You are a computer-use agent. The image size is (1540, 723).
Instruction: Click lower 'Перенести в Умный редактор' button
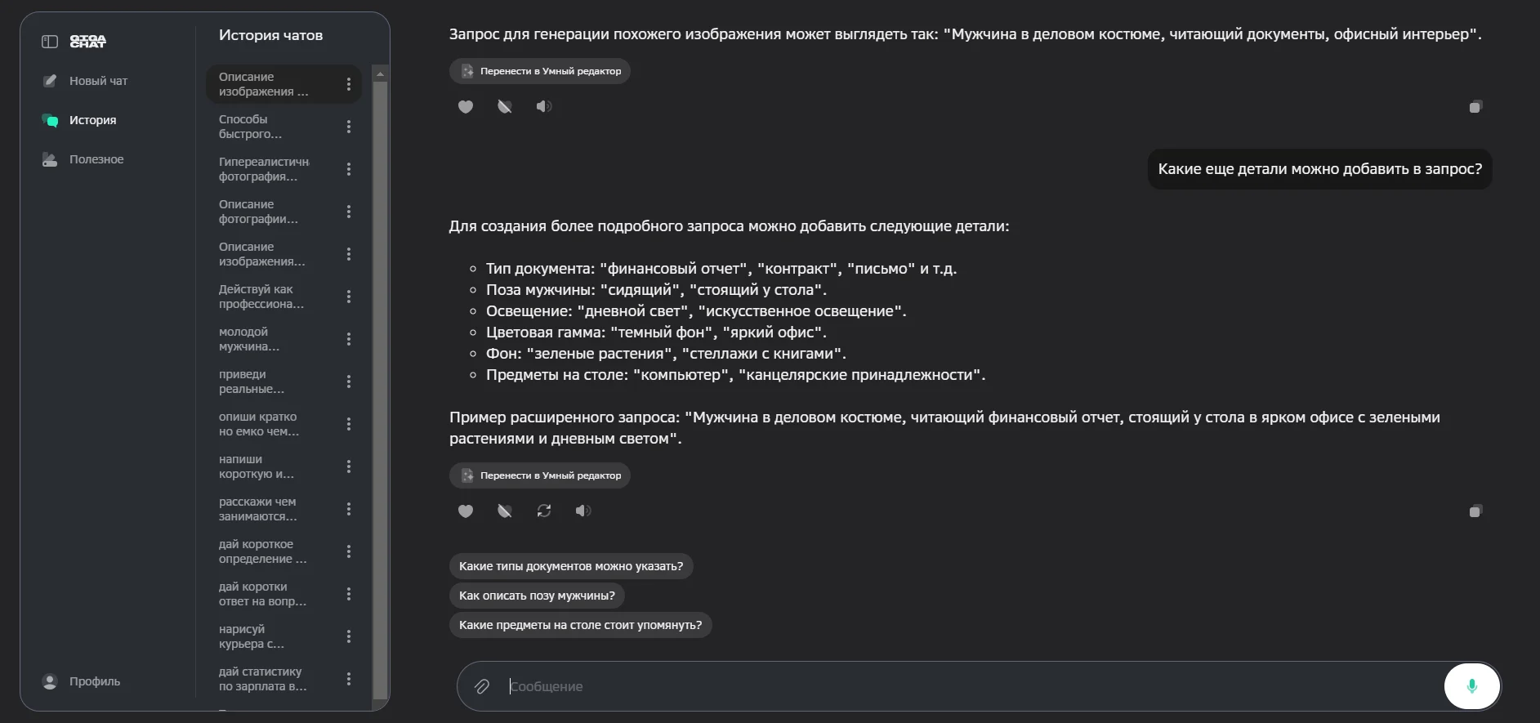[x=540, y=475]
